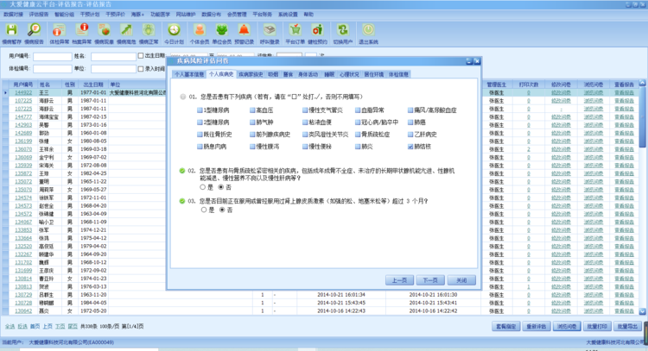Switch to the 个人基本信息 tab
This screenshot has width=648, height=351.
pos(189,74)
